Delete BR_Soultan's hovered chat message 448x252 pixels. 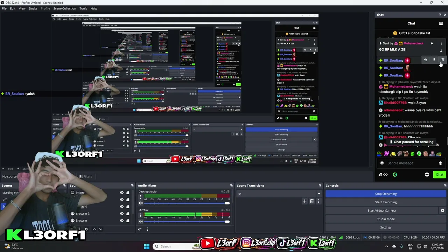pyautogui.click(x=443, y=60)
